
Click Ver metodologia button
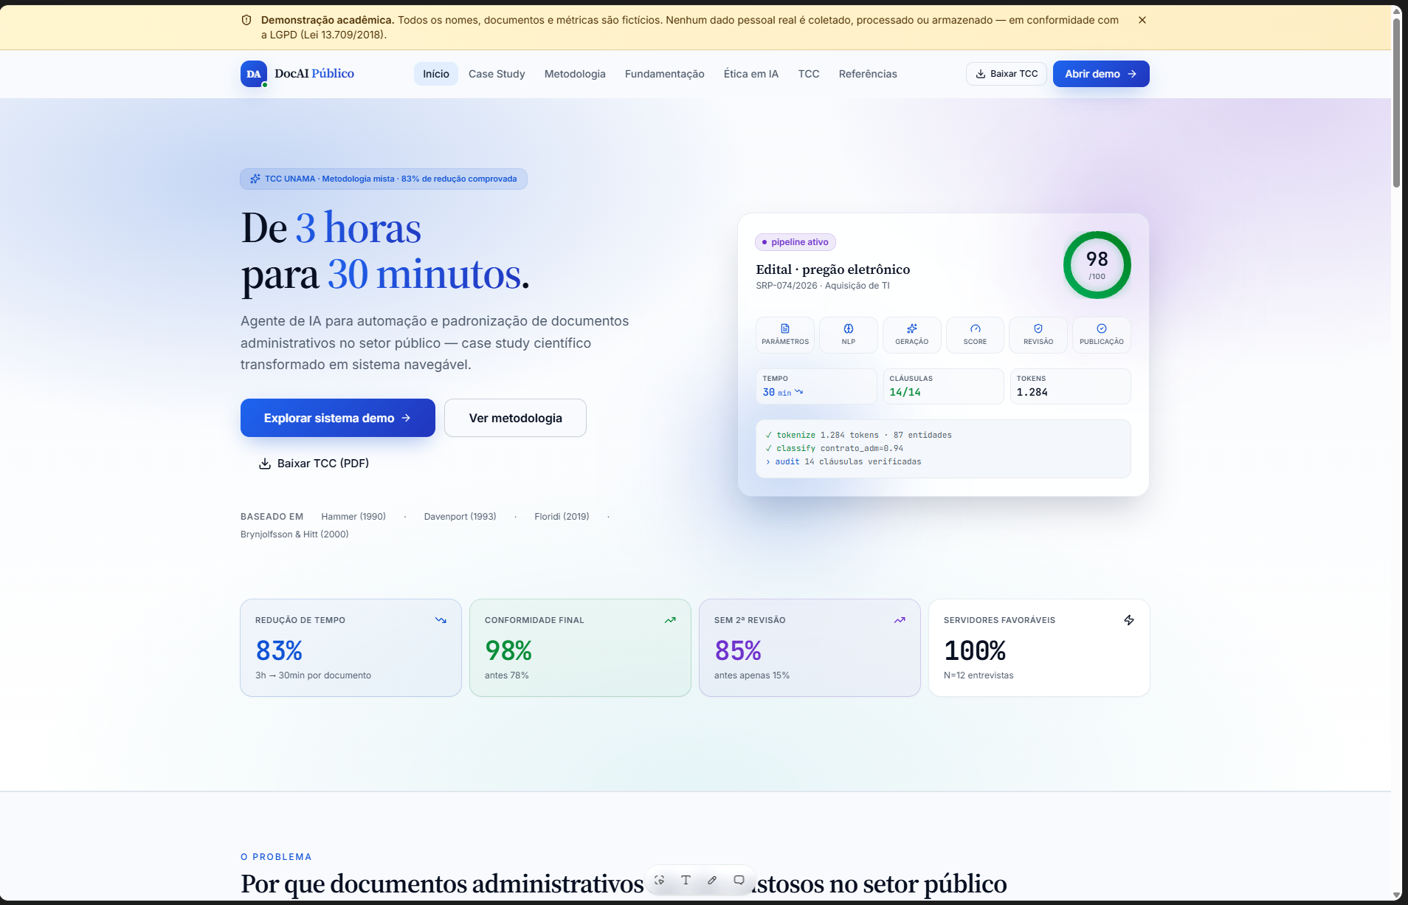tap(515, 418)
